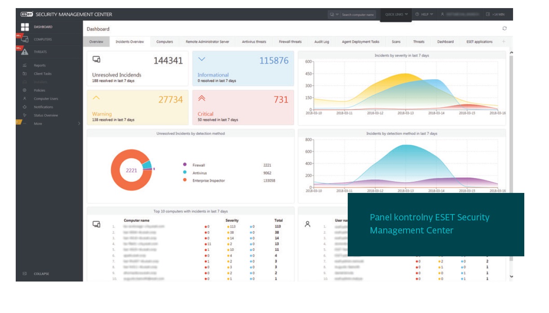The image size is (549, 313).
Task: Click the Notifications bell icon in sidebar
Action: pyautogui.click(x=25, y=107)
